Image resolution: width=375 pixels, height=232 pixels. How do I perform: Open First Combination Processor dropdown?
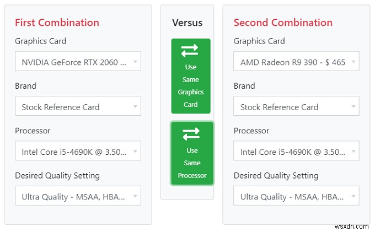coord(78,151)
